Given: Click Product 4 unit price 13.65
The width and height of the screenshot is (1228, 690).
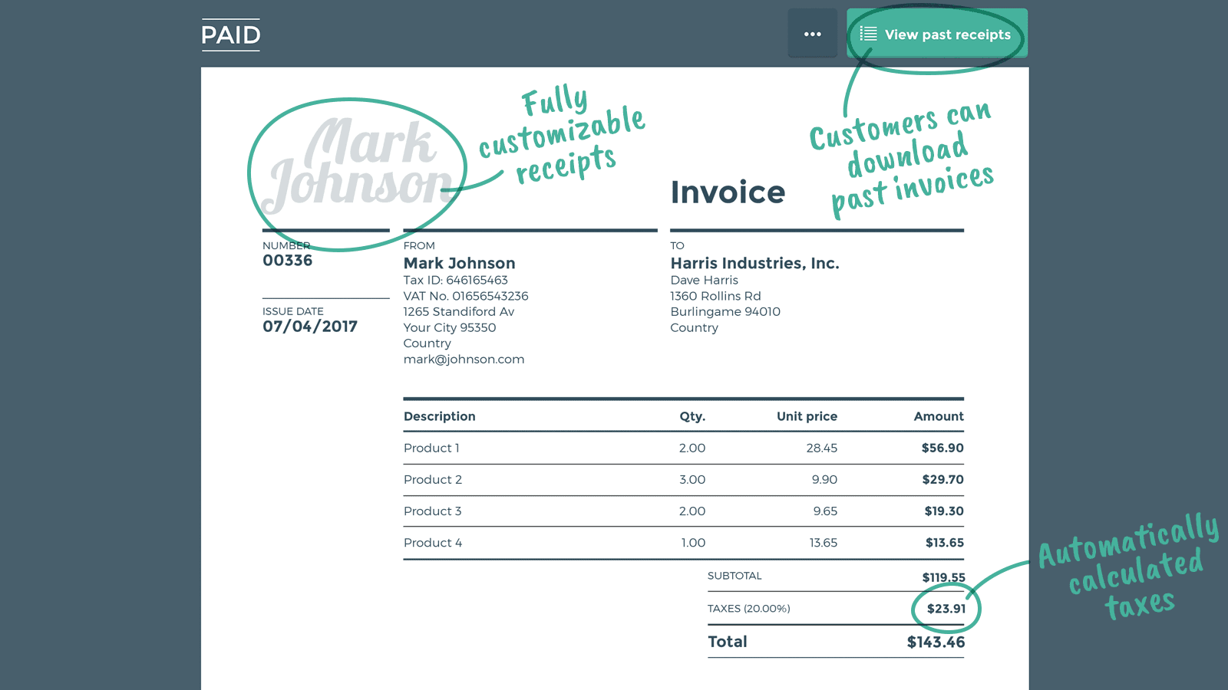Looking at the screenshot, I should coord(823,543).
